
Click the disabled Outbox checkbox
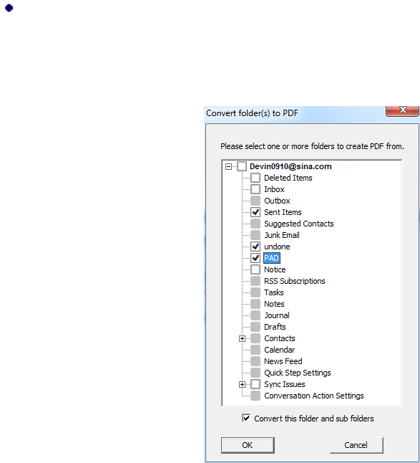(x=255, y=201)
